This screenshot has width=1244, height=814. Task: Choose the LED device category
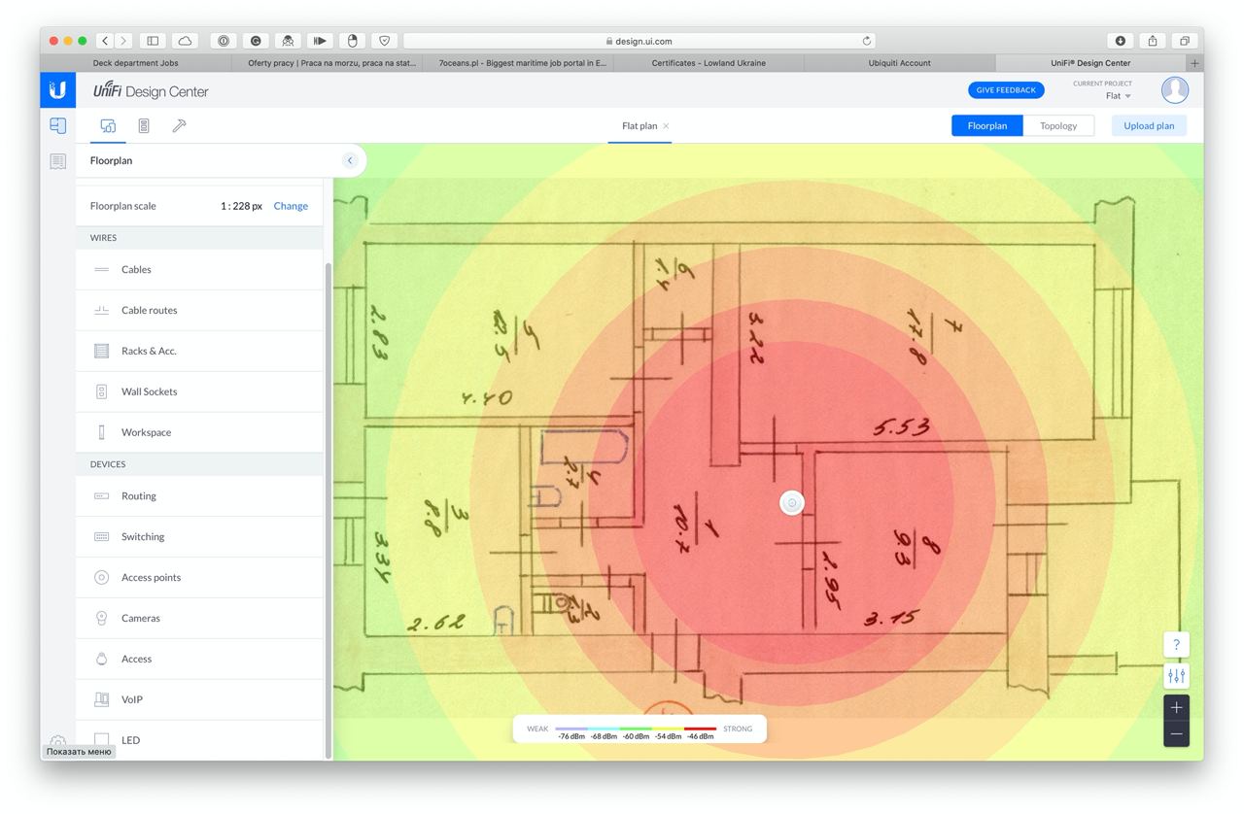coord(199,740)
